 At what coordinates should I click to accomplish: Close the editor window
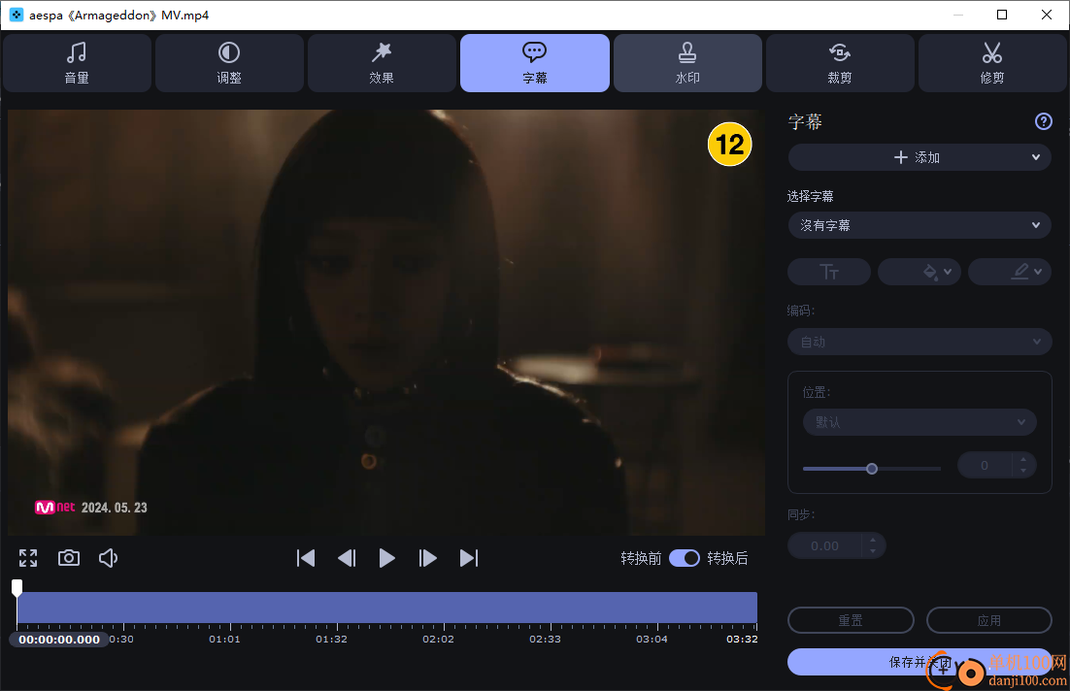(x=1046, y=15)
